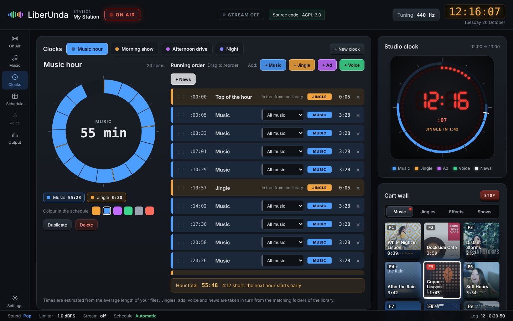Open music source dropdown for :20:58 row
The height and width of the screenshot is (321, 513).
click(x=283, y=243)
